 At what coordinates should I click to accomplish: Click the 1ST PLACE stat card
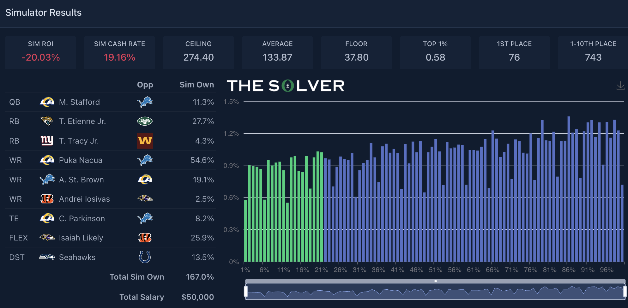pos(514,52)
